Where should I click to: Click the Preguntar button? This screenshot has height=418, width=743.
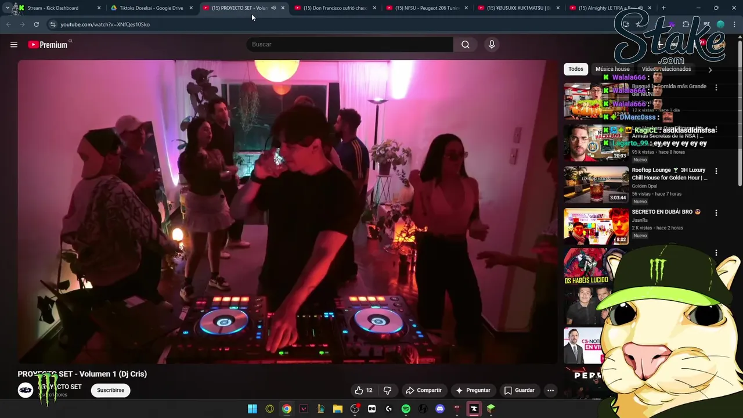pyautogui.click(x=473, y=390)
